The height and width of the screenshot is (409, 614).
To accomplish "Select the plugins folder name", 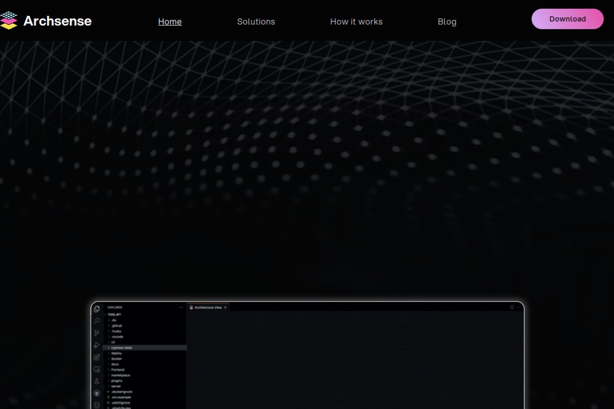I will coord(117,381).
